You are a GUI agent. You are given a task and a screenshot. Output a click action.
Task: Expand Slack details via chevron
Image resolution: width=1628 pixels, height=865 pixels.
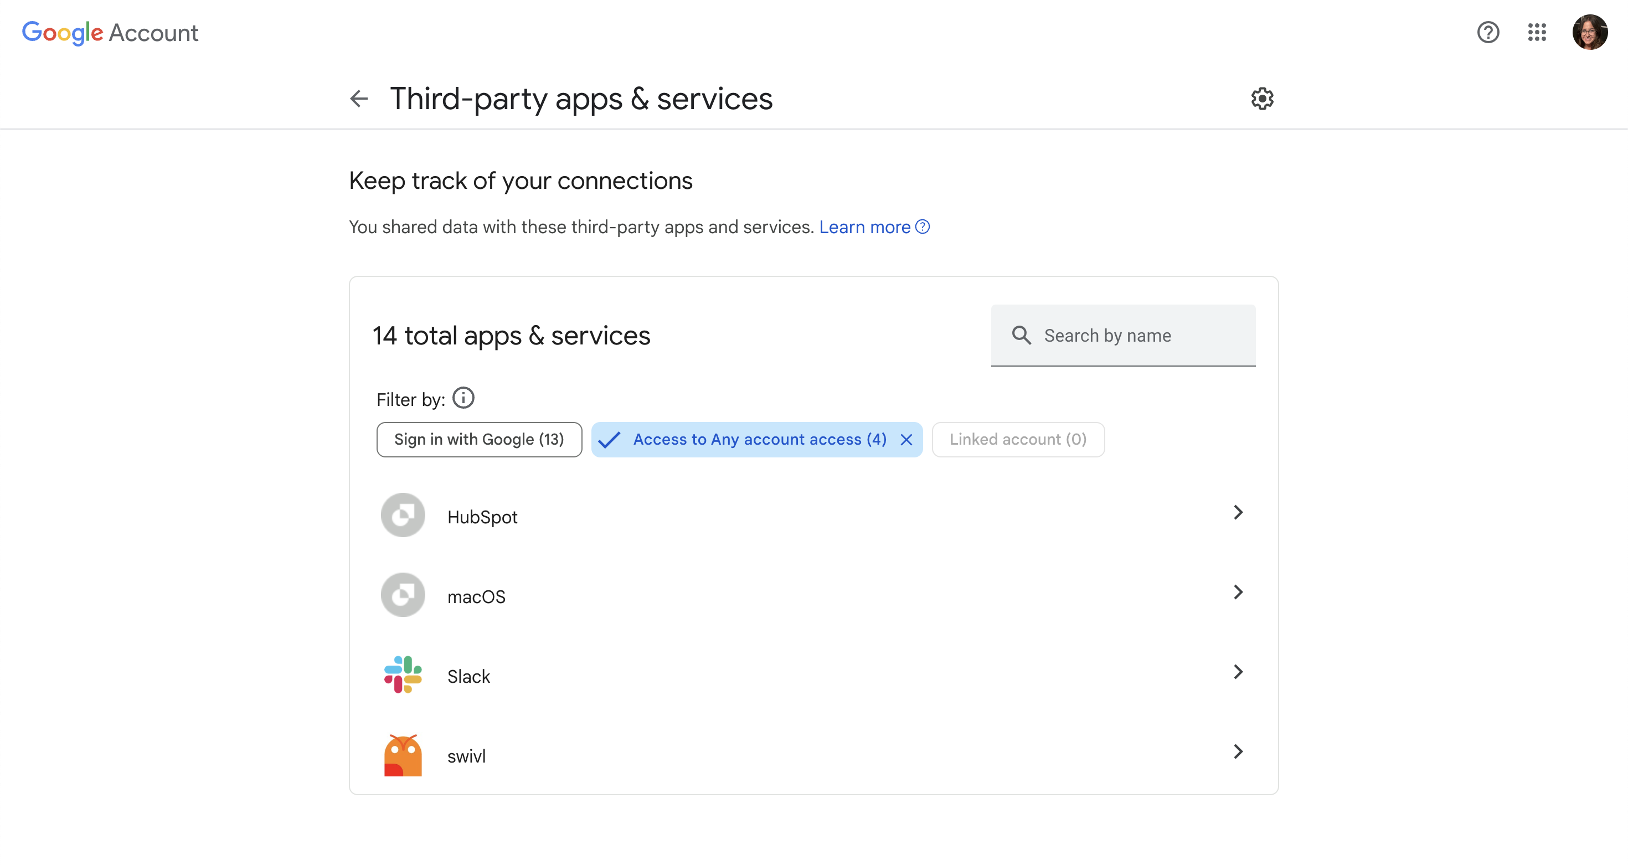point(1238,672)
